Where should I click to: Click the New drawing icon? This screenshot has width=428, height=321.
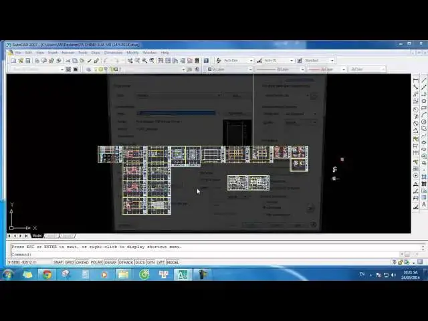coord(13,61)
